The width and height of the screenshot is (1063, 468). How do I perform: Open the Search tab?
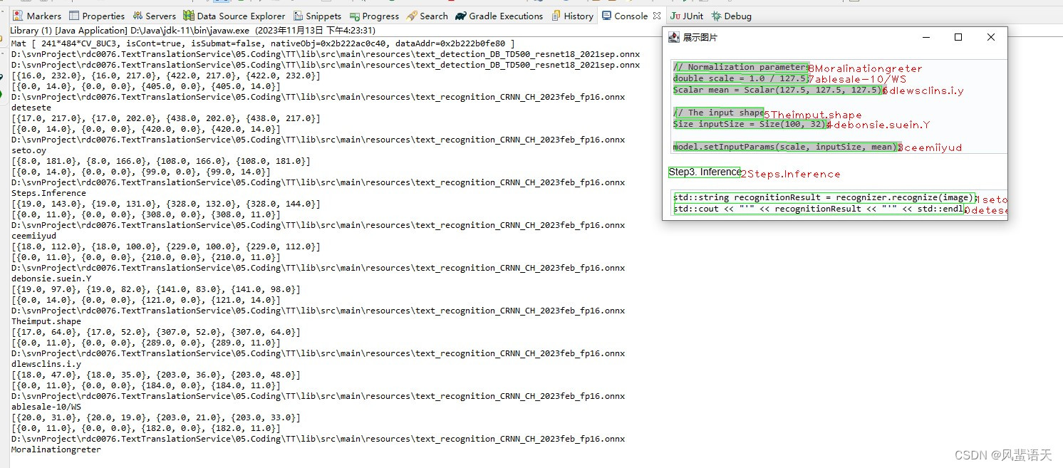click(x=427, y=16)
